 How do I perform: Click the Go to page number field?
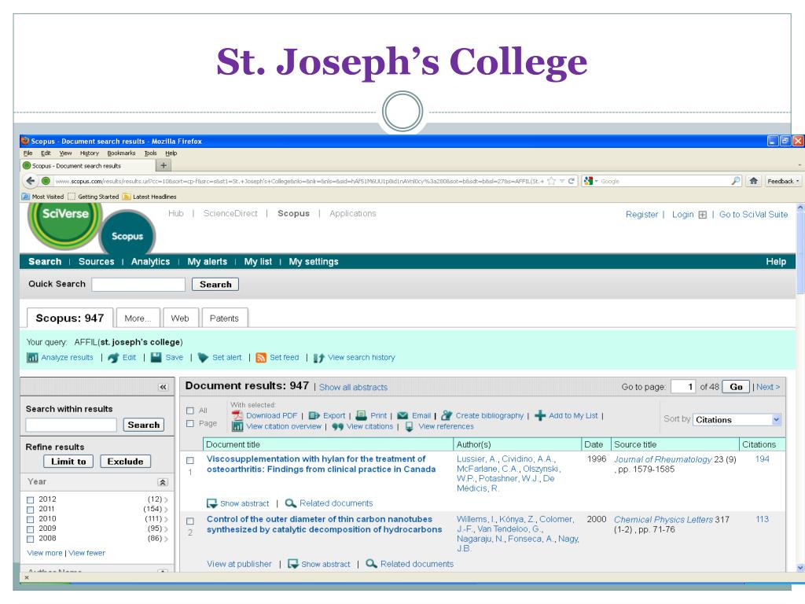point(683,387)
